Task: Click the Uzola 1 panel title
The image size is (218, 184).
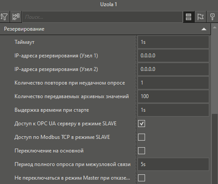Action: coord(109,4)
